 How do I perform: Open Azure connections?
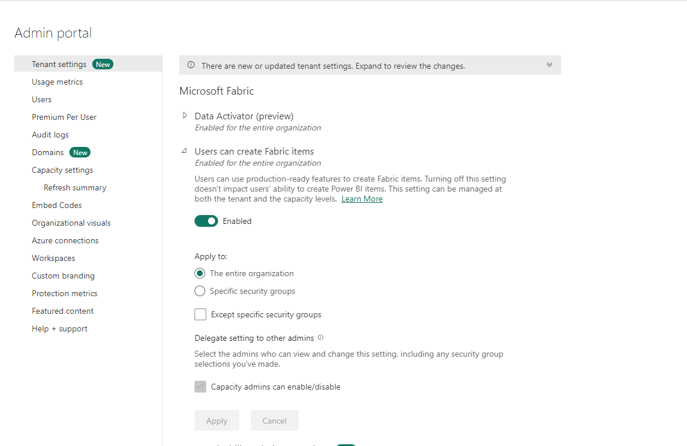point(65,240)
